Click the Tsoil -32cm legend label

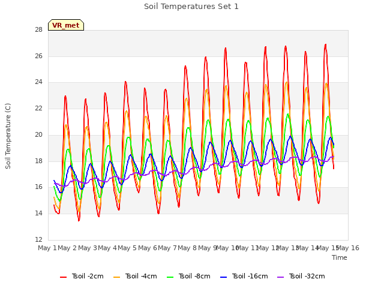pyautogui.click(x=307, y=276)
